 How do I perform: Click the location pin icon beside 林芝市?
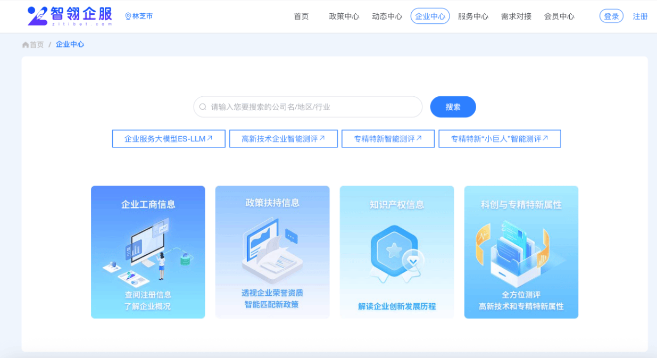[128, 16]
